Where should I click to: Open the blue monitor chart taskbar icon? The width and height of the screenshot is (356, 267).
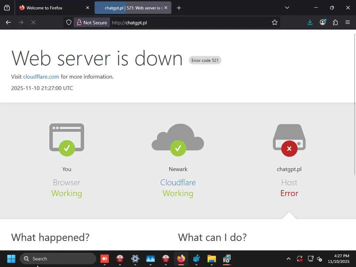click(x=150, y=259)
